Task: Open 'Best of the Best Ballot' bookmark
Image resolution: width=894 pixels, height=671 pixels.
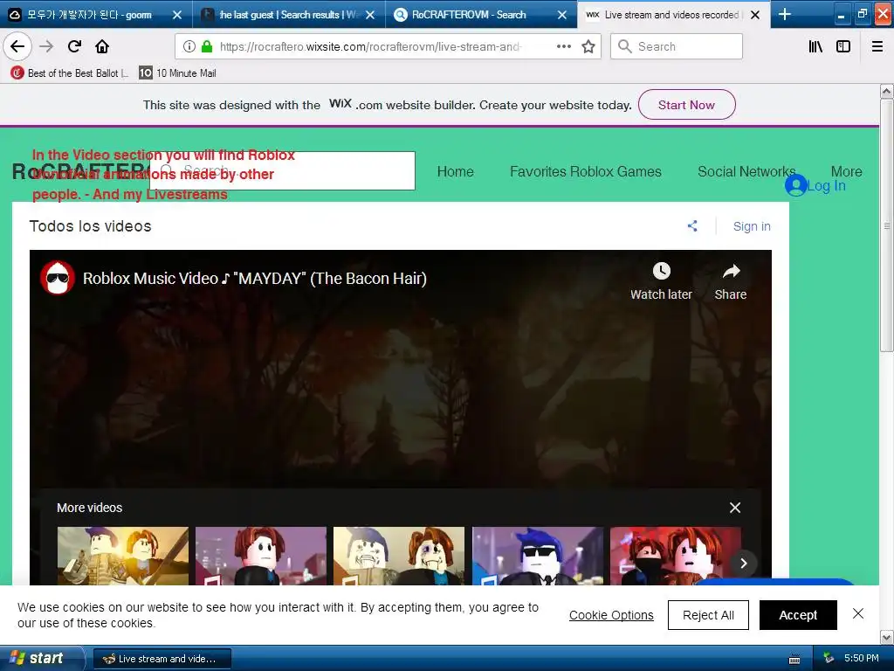Action: [x=70, y=73]
